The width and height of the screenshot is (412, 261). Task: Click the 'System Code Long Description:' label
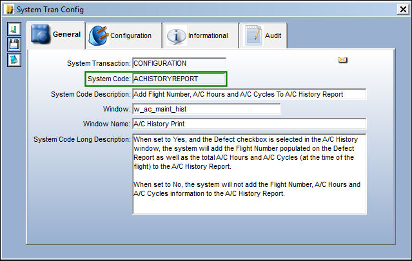click(82, 139)
